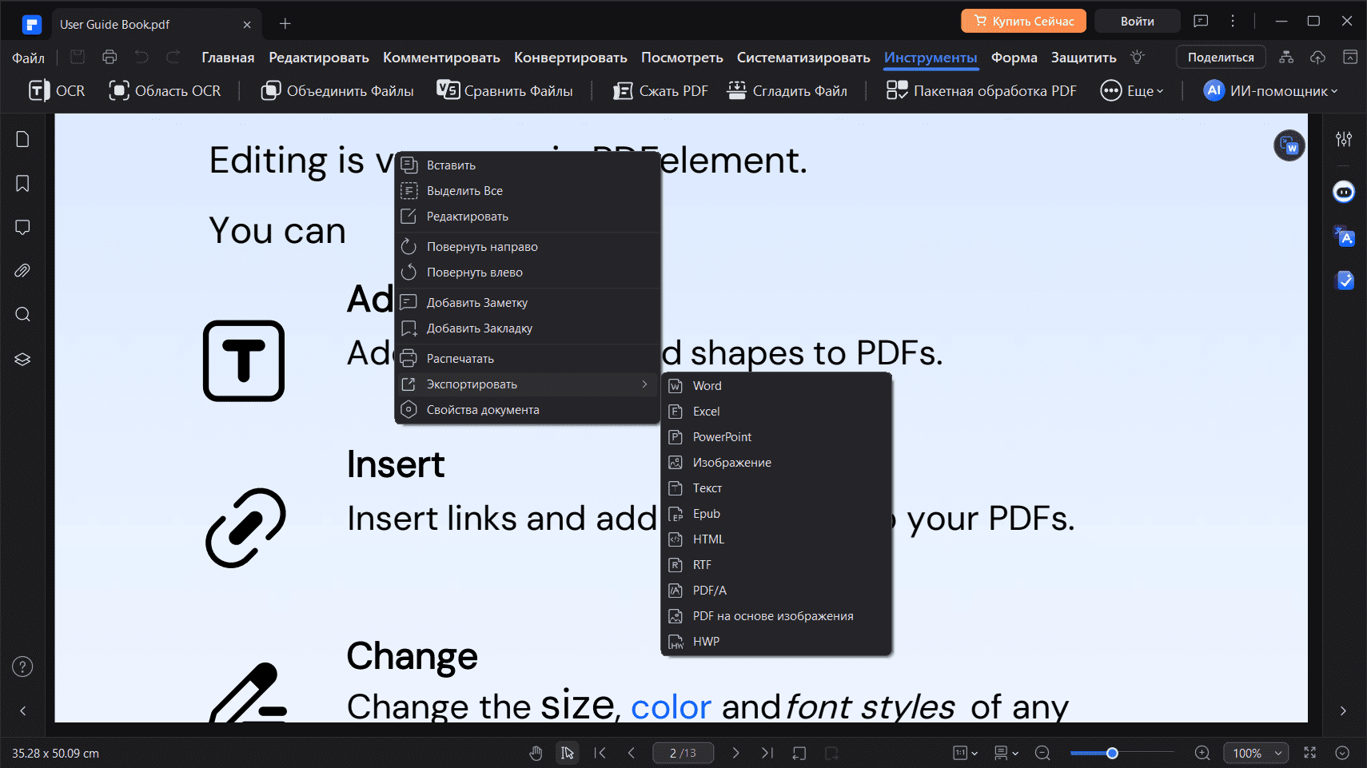Open Пакетная обработка PDF
The height and width of the screenshot is (768, 1367).
pyautogui.click(x=982, y=91)
